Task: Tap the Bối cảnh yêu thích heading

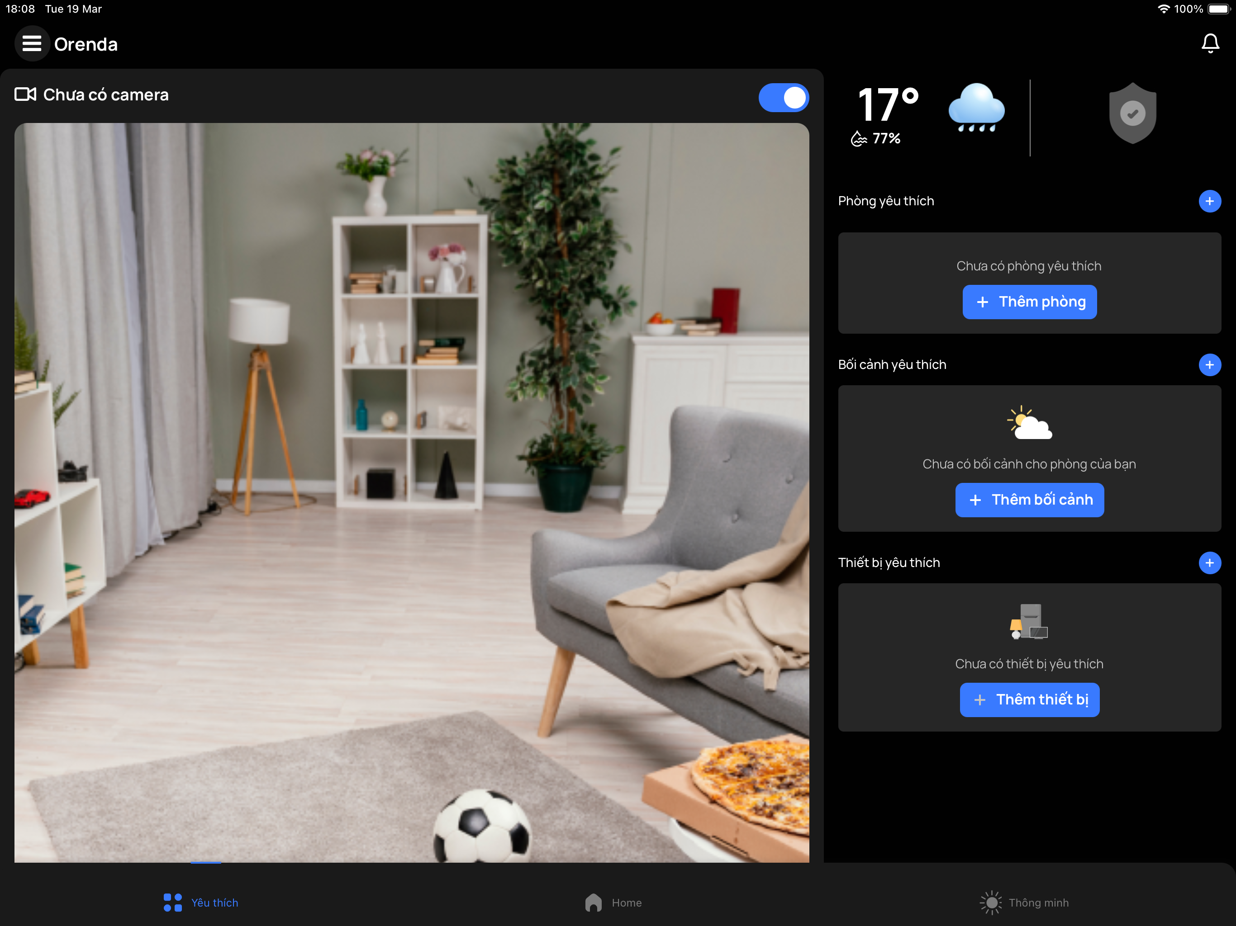Action: click(892, 365)
